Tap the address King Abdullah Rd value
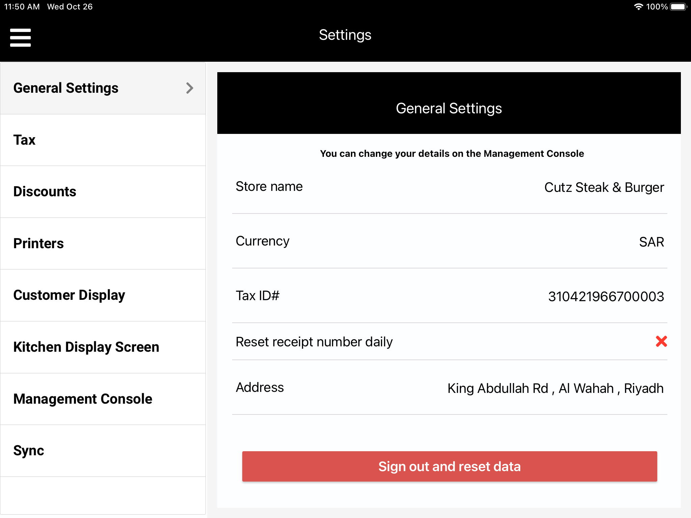The image size is (691, 518). point(555,388)
